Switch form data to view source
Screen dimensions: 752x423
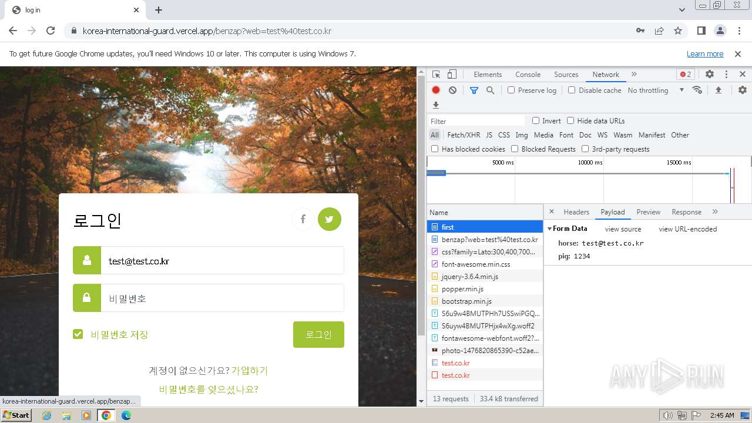click(623, 229)
